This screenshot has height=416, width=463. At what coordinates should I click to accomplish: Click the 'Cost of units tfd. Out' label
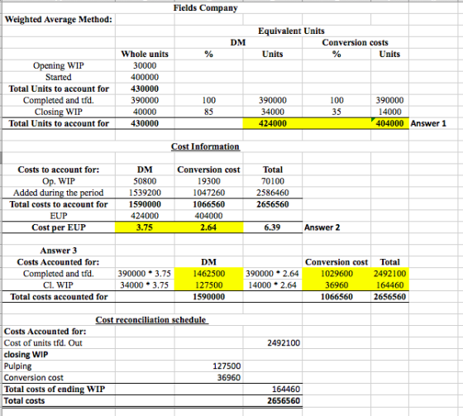coord(43,343)
